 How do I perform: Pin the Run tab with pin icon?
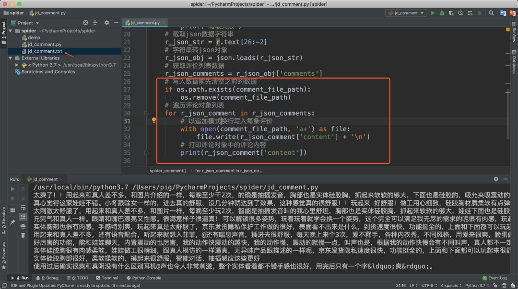point(13,222)
